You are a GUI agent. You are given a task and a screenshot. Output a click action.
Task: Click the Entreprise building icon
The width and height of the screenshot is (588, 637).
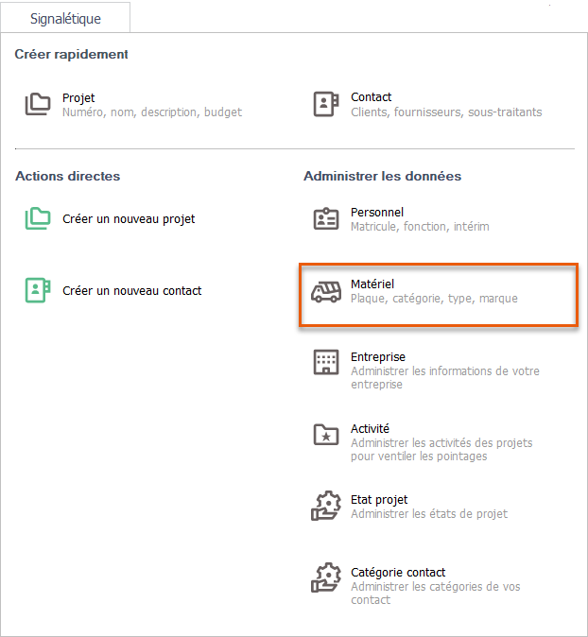coord(325,363)
